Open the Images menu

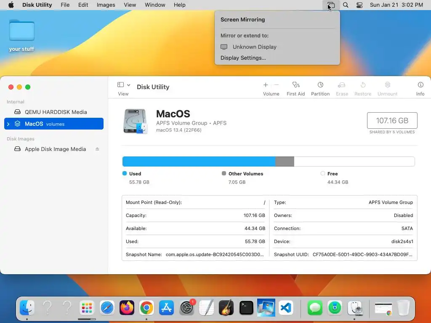106,5
